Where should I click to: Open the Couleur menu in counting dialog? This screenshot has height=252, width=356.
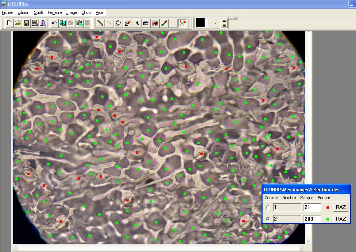pos(271,198)
